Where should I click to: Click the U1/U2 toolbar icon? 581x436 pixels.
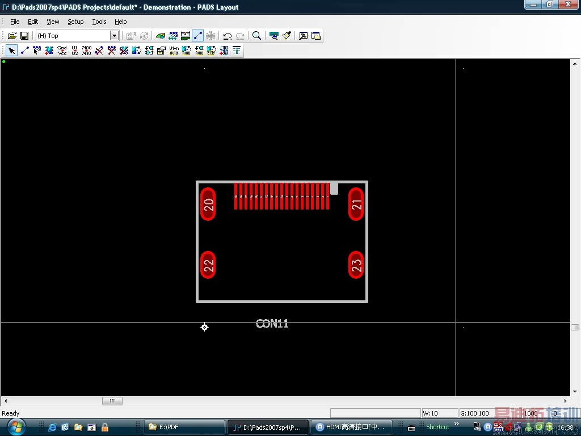pyautogui.click(x=74, y=51)
